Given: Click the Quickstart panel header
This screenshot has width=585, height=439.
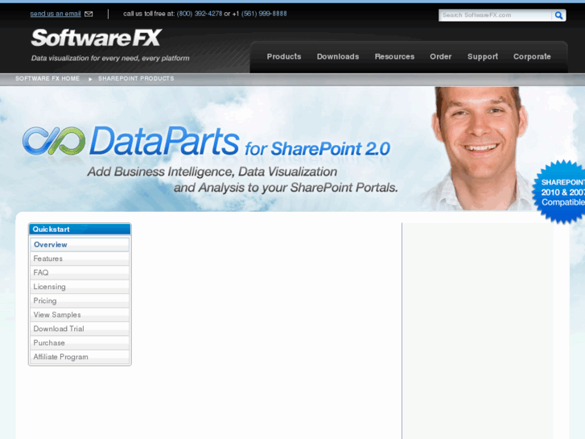Looking at the screenshot, I should click(x=80, y=230).
